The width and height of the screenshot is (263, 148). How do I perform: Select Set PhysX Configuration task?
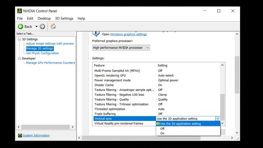[x=42, y=53]
